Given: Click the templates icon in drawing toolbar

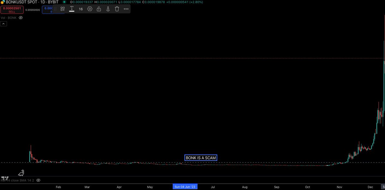Looking at the screenshot, I should pos(63,9).
